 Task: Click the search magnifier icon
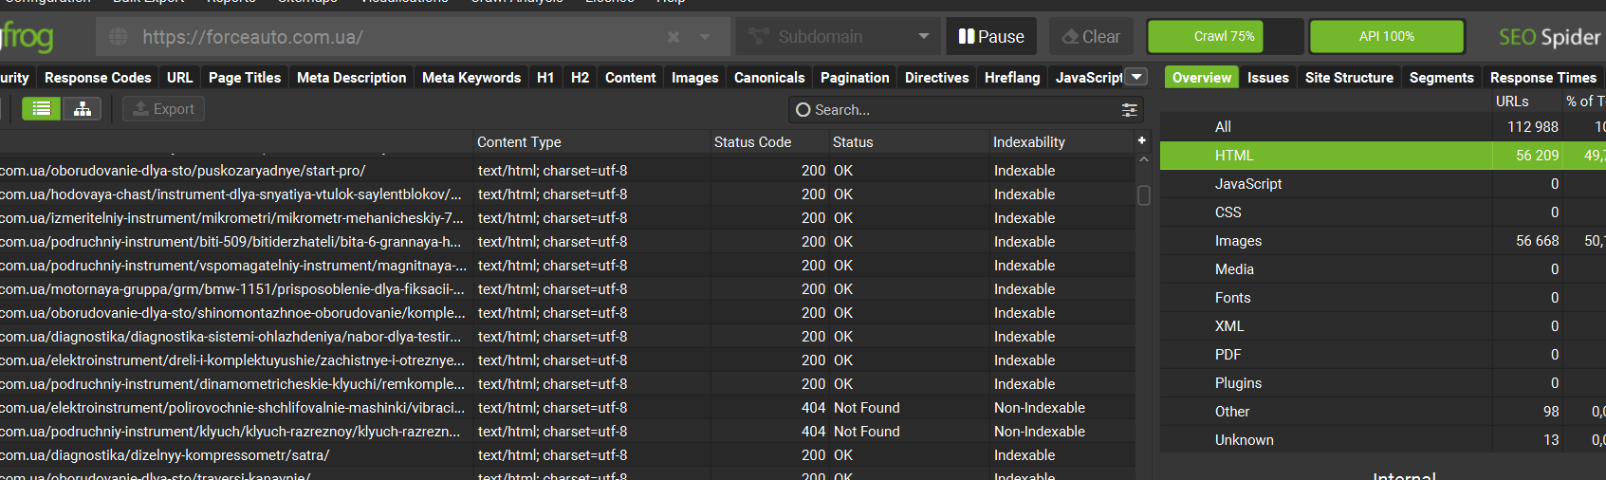pos(803,110)
